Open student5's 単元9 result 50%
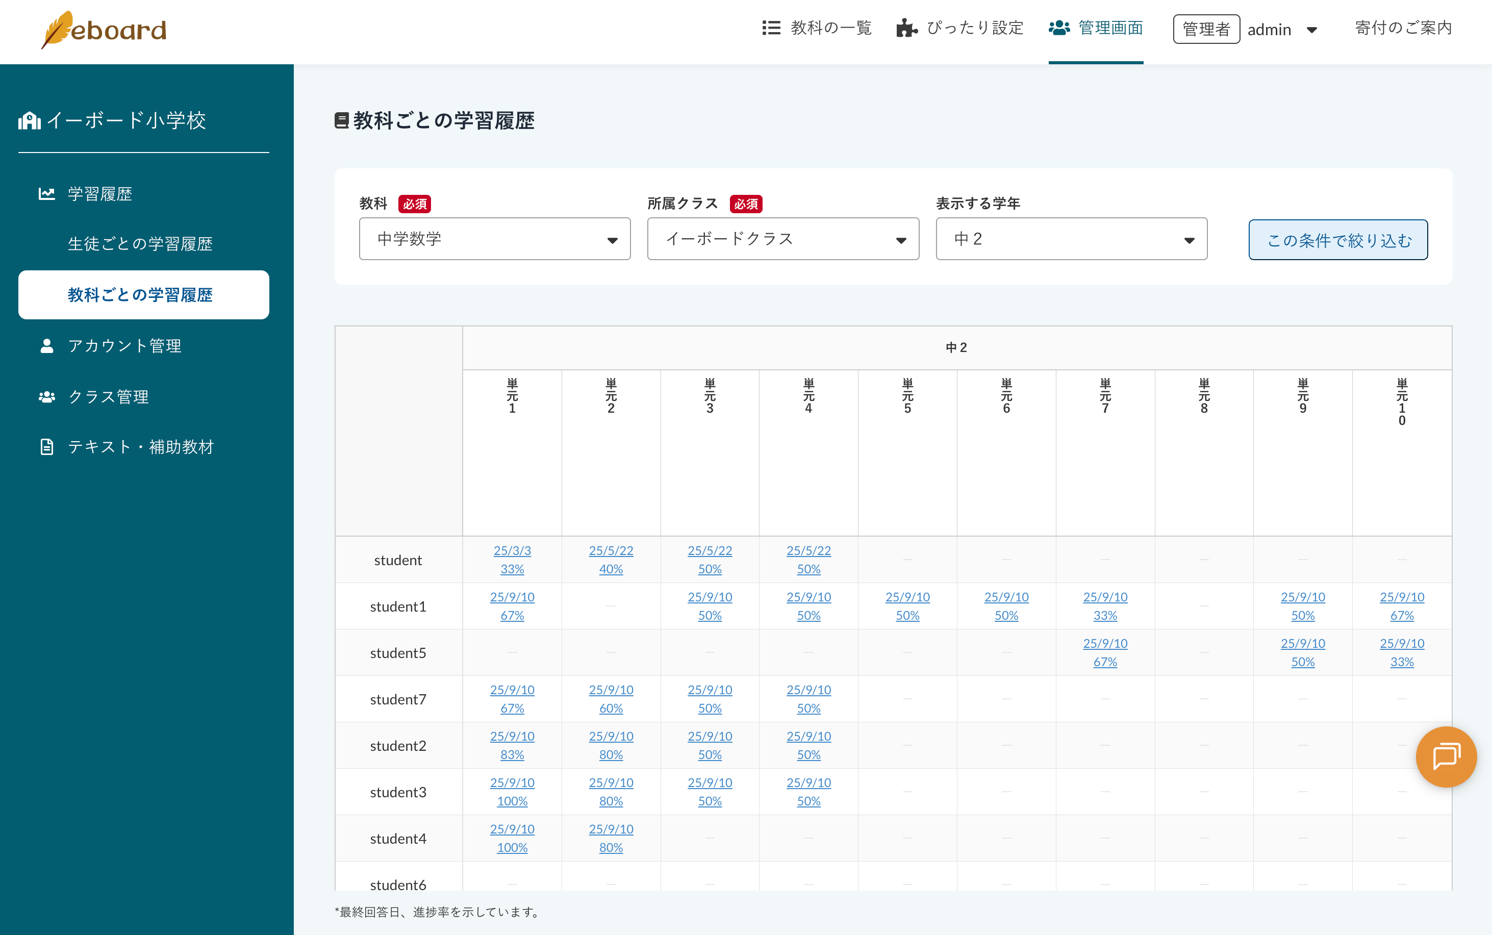Screen dimensions: 1492x935 click(1303, 652)
